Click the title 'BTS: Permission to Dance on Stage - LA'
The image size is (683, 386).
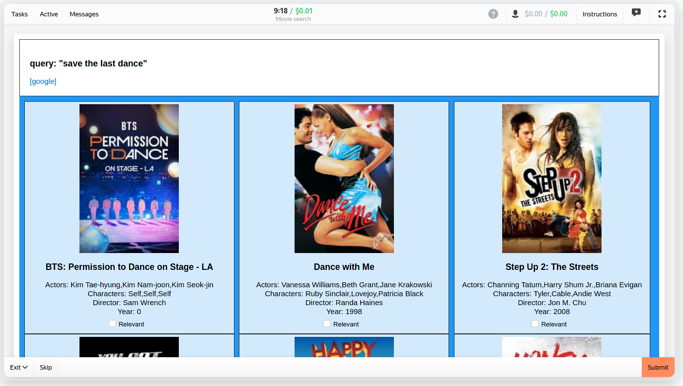click(x=129, y=267)
